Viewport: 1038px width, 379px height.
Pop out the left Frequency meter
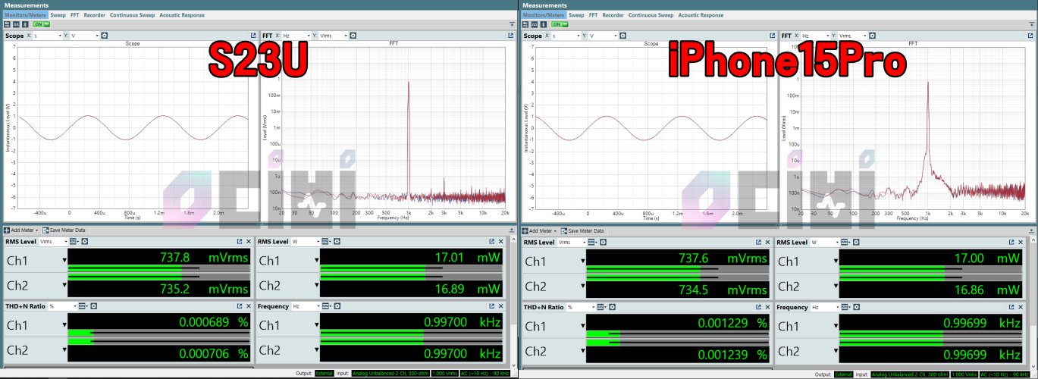click(x=494, y=306)
